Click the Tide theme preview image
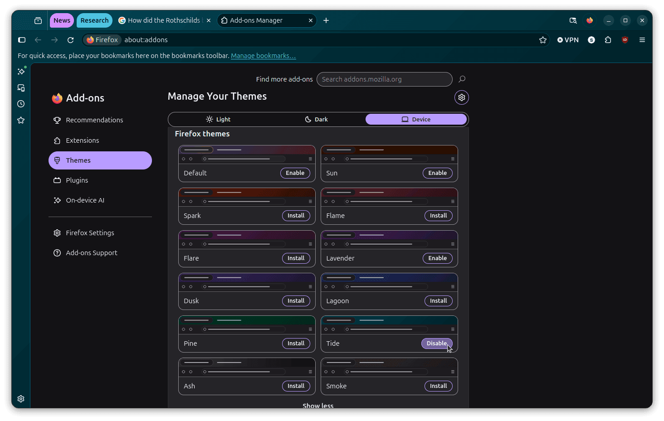Viewport: 664px width, 421px height. point(389,325)
